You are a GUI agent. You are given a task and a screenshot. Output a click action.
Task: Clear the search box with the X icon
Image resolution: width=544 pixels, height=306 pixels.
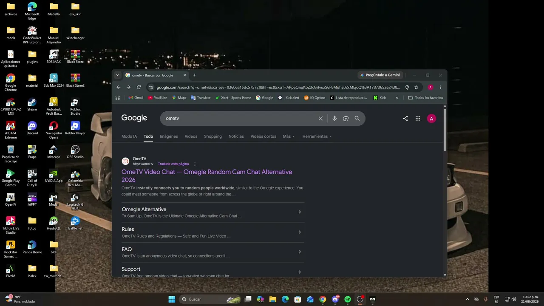tap(321, 119)
